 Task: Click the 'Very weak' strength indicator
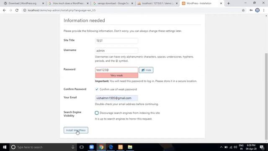tap(116, 75)
